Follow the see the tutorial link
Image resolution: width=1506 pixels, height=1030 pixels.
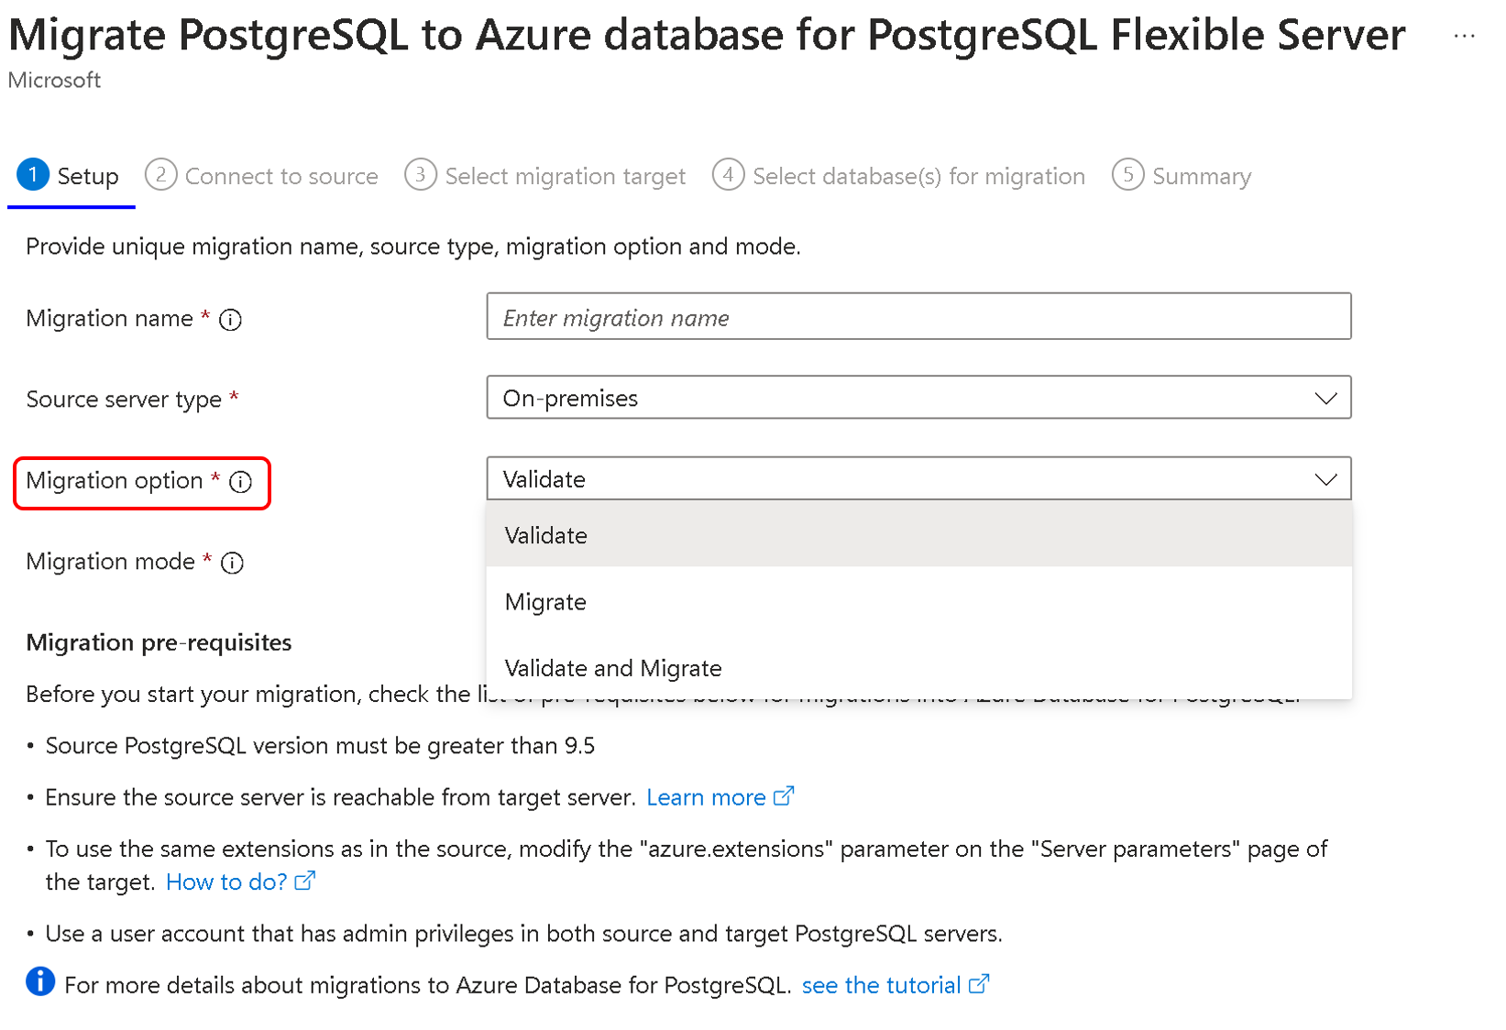881,985
